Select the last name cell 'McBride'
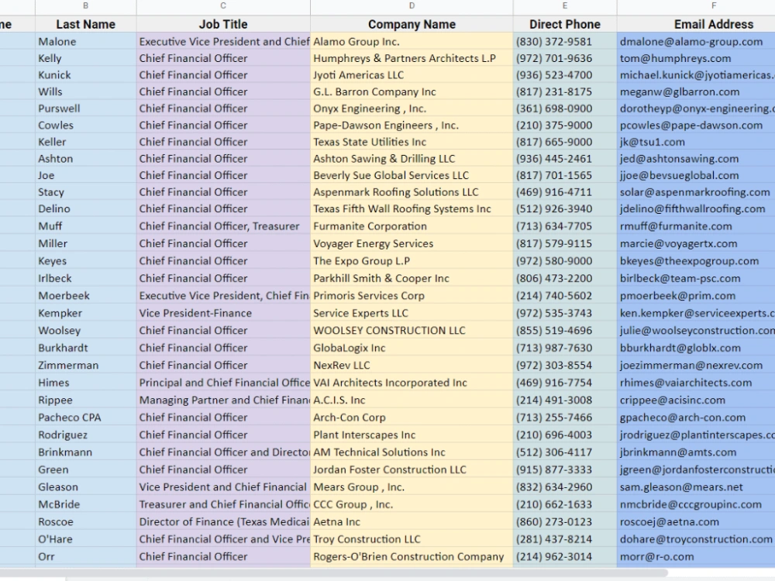Image resolution: width=775 pixels, height=581 pixels. coord(85,504)
